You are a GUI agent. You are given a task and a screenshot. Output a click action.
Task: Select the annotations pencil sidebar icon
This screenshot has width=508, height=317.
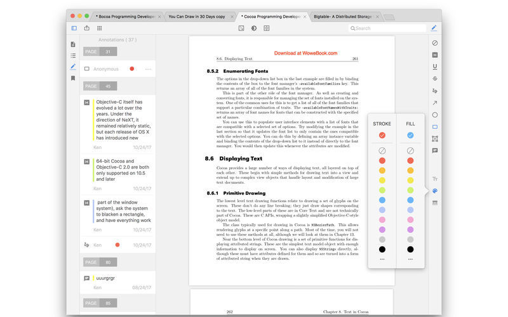click(x=73, y=67)
